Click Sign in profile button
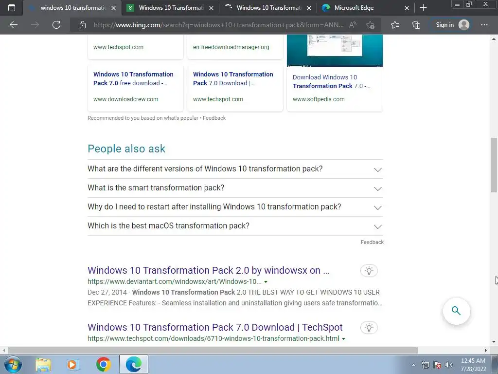Image resolution: width=498 pixels, height=374 pixels. pyautogui.click(x=452, y=25)
